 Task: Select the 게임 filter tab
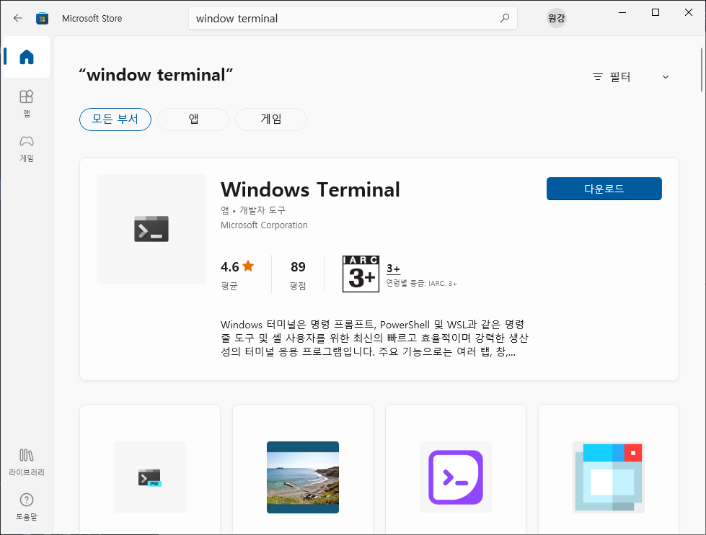point(271,119)
